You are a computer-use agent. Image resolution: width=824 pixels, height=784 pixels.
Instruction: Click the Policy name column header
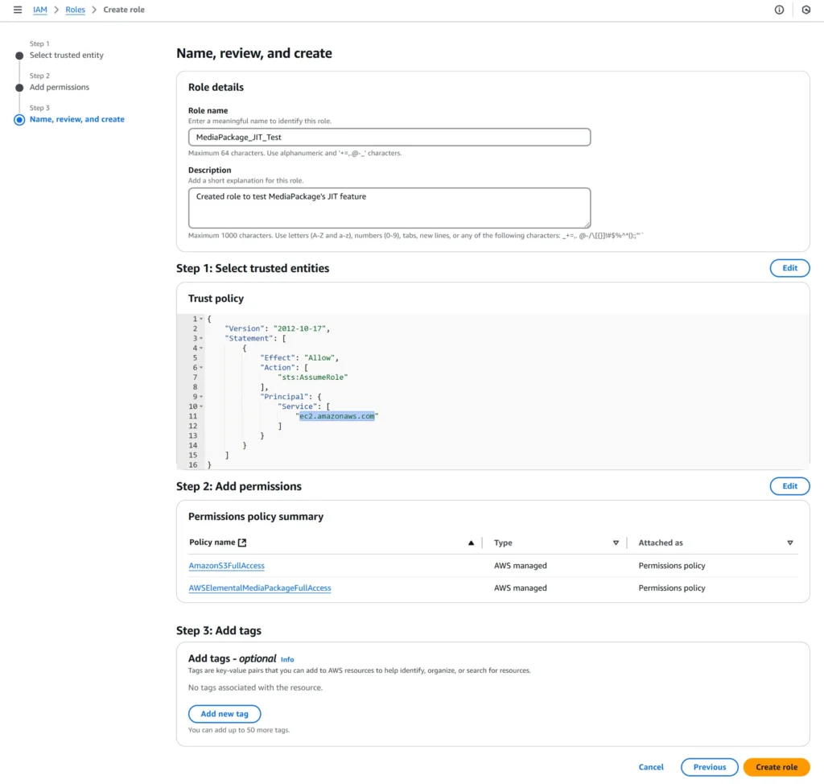(x=212, y=543)
